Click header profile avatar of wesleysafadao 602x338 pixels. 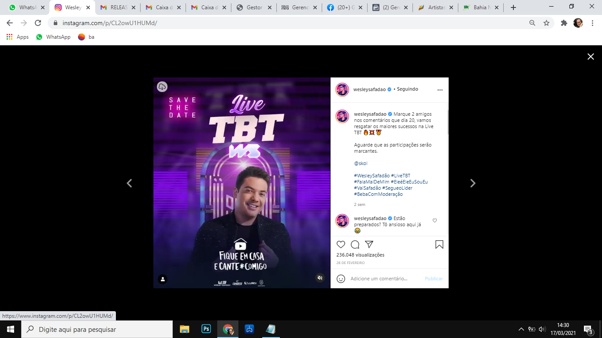[342, 90]
